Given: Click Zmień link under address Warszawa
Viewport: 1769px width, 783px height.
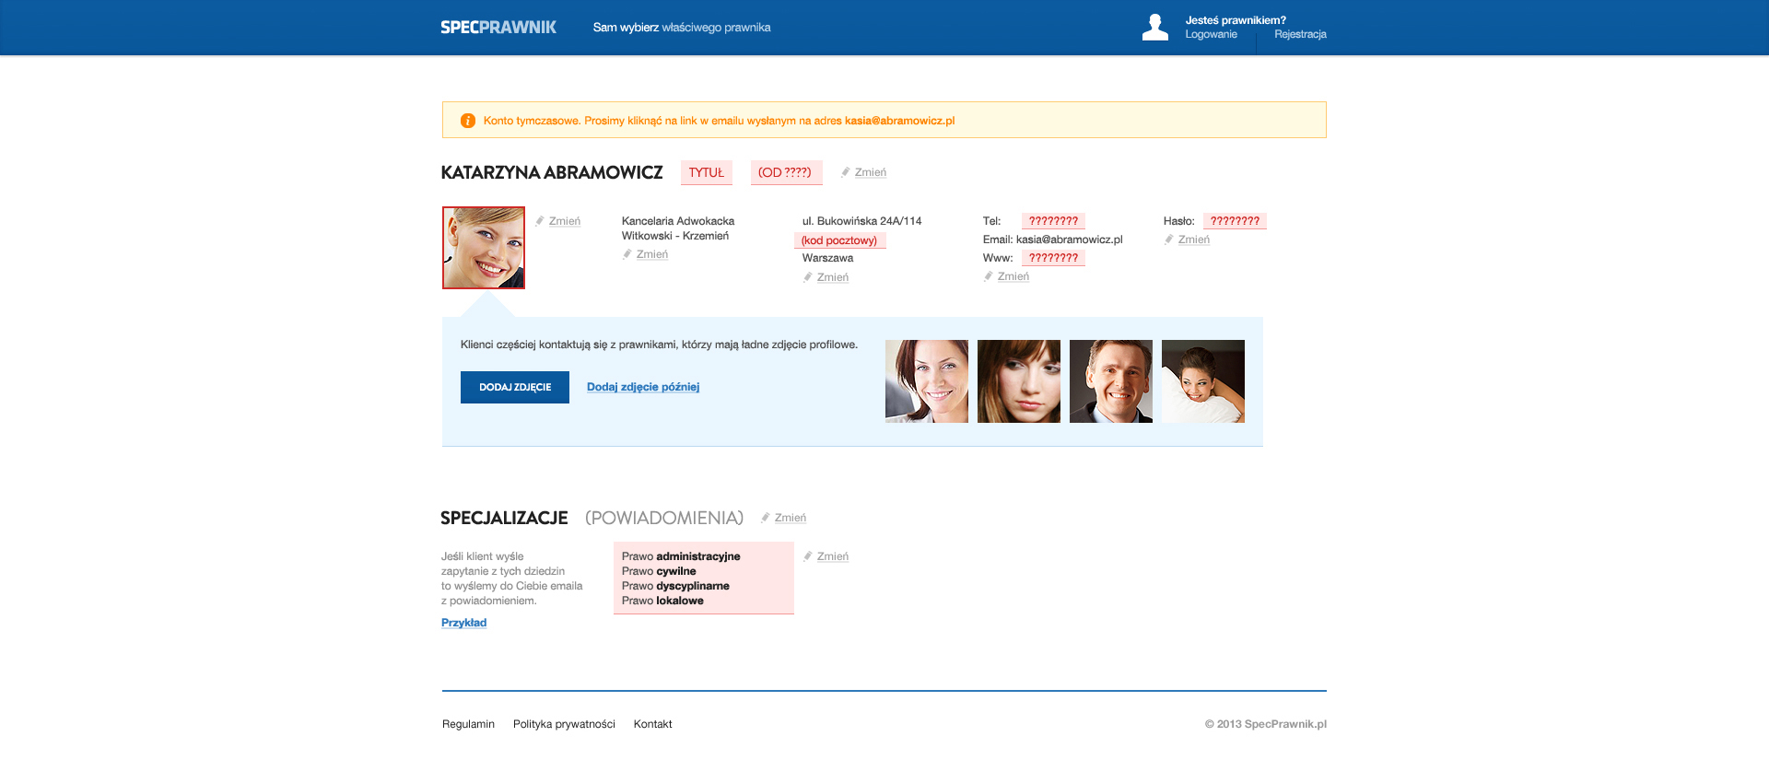Looking at the screenshot, I should point(833,277).
